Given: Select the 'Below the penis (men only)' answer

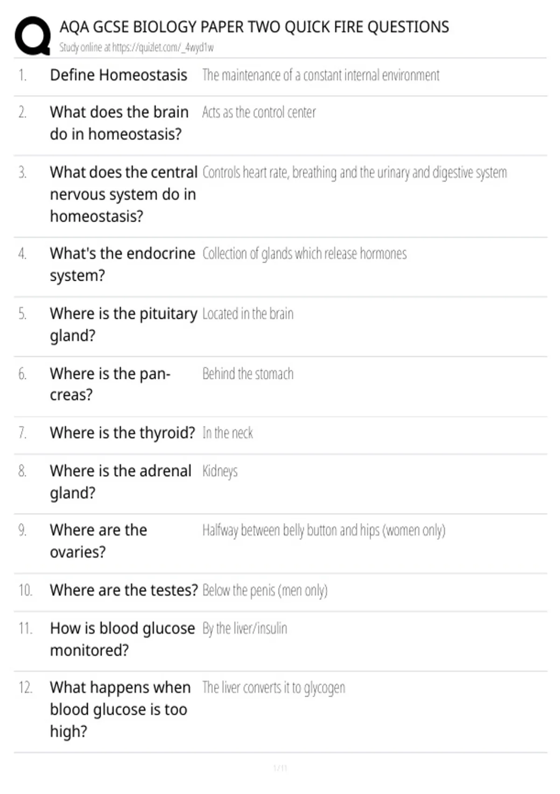Looking at the screenshot, I should click(265, 590).
